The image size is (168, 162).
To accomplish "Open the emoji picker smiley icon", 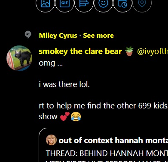I will (x=104, y=3).
